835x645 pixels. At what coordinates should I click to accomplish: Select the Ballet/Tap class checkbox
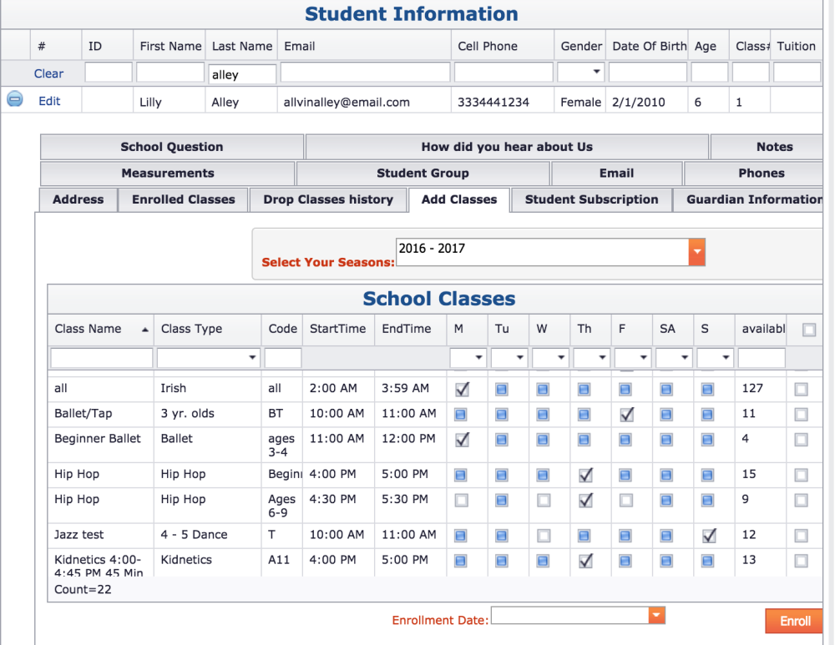801,414
